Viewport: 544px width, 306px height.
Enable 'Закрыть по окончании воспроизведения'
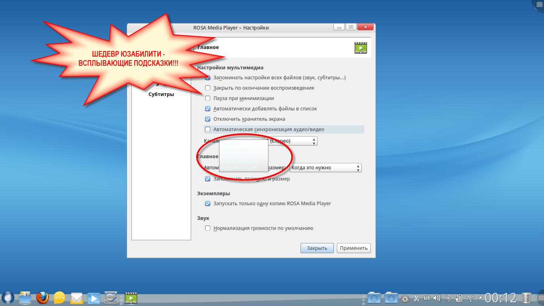point(207,88)
